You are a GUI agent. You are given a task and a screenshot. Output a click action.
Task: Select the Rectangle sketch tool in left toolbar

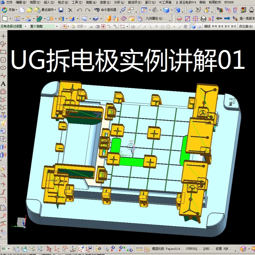[3, 52]
